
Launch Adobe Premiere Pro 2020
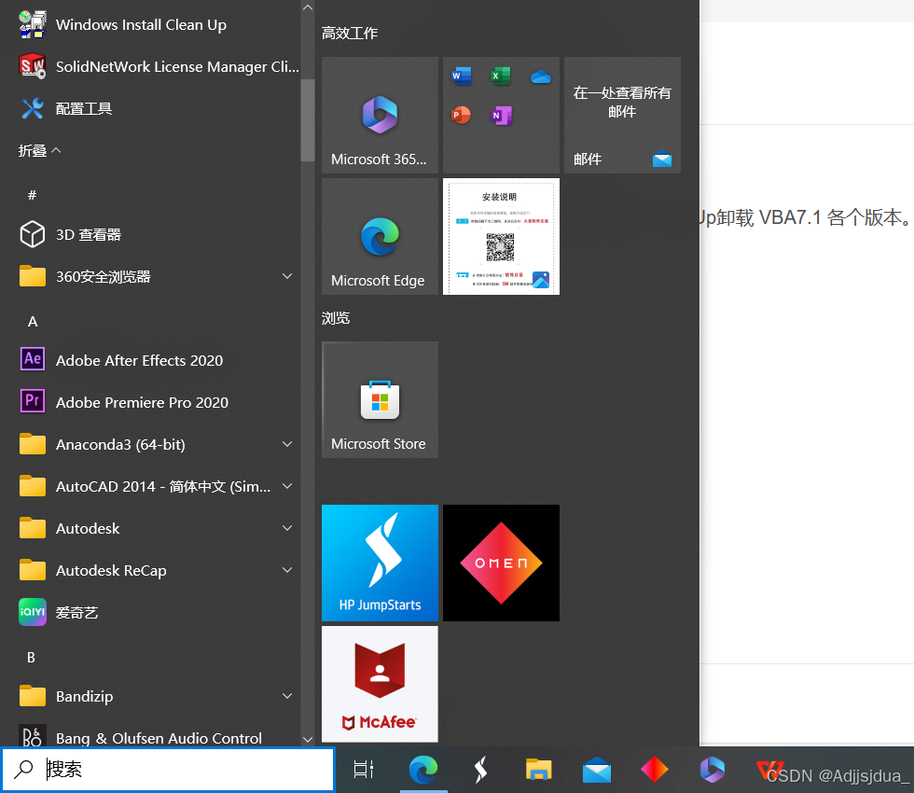click(x=150, y=403)
